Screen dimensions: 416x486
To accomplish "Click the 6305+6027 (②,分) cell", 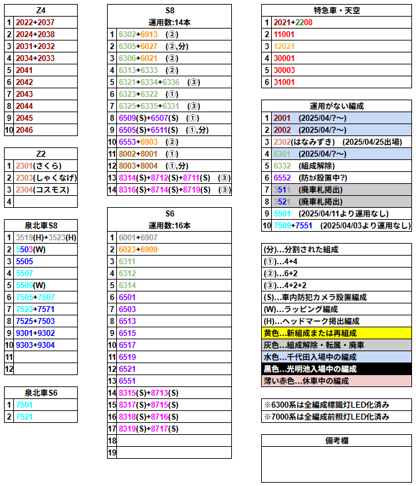I will click(174, 46).
